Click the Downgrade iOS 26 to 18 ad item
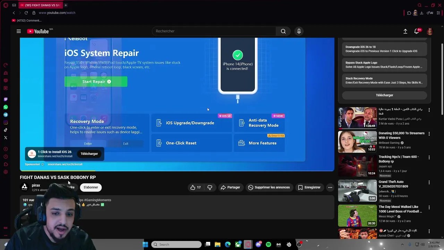This screenshot has width=444, height=250. 384,49
